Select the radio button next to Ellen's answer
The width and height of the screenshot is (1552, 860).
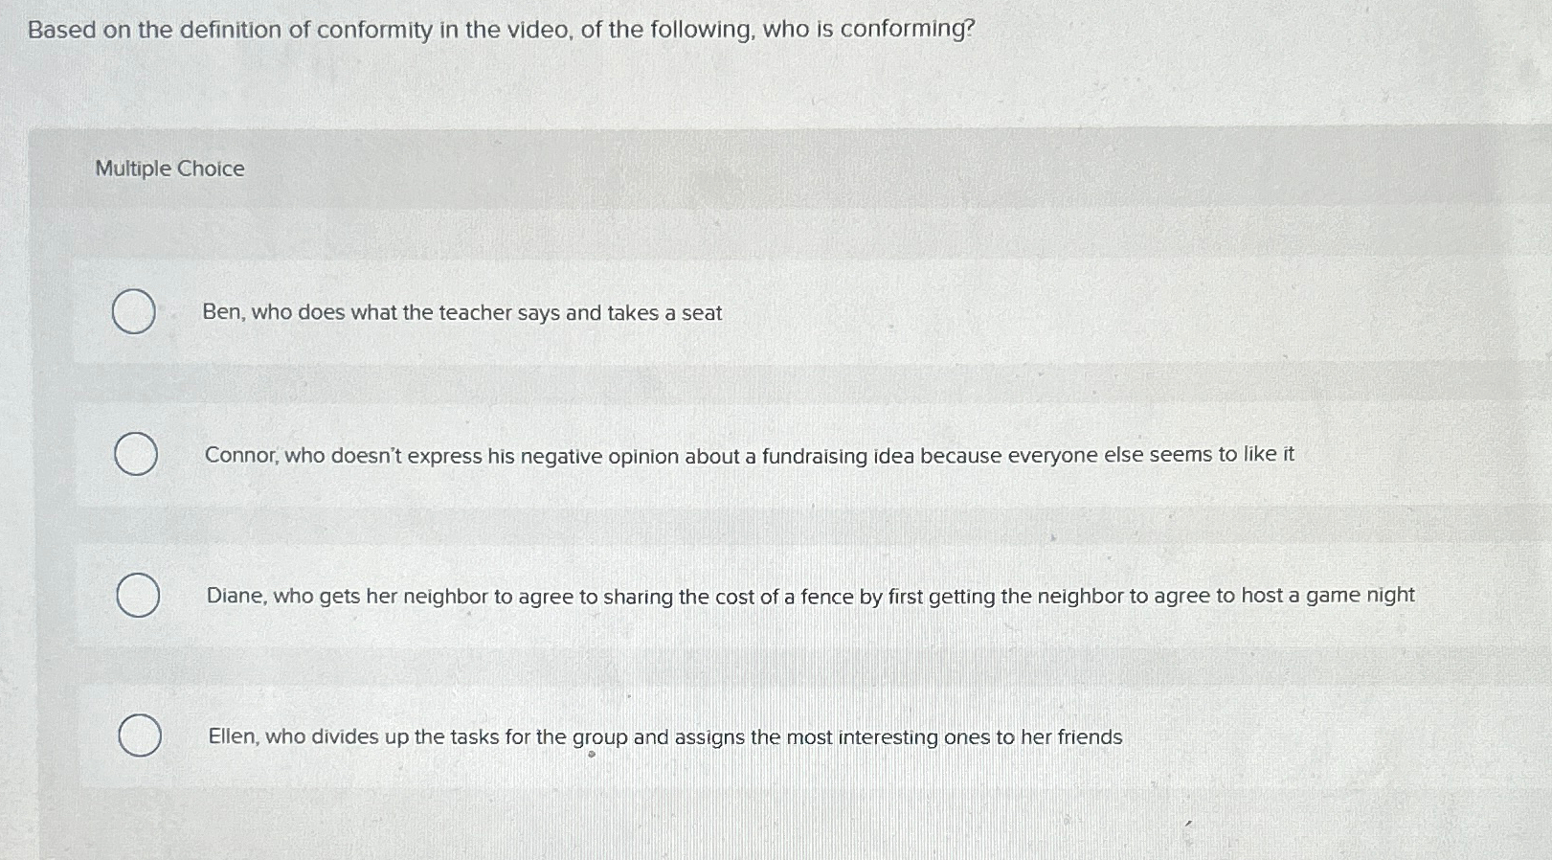point(141,736)
